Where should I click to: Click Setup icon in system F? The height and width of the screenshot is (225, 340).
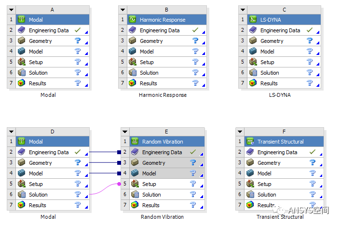click(x=250, y=184)
